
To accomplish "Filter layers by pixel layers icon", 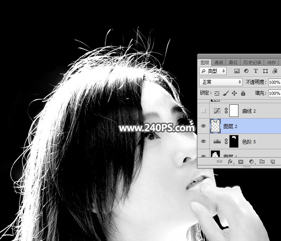I will 237,71.
